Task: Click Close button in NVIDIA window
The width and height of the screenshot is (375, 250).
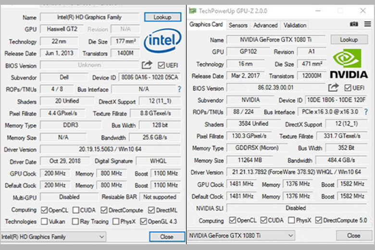Action: 354,236
